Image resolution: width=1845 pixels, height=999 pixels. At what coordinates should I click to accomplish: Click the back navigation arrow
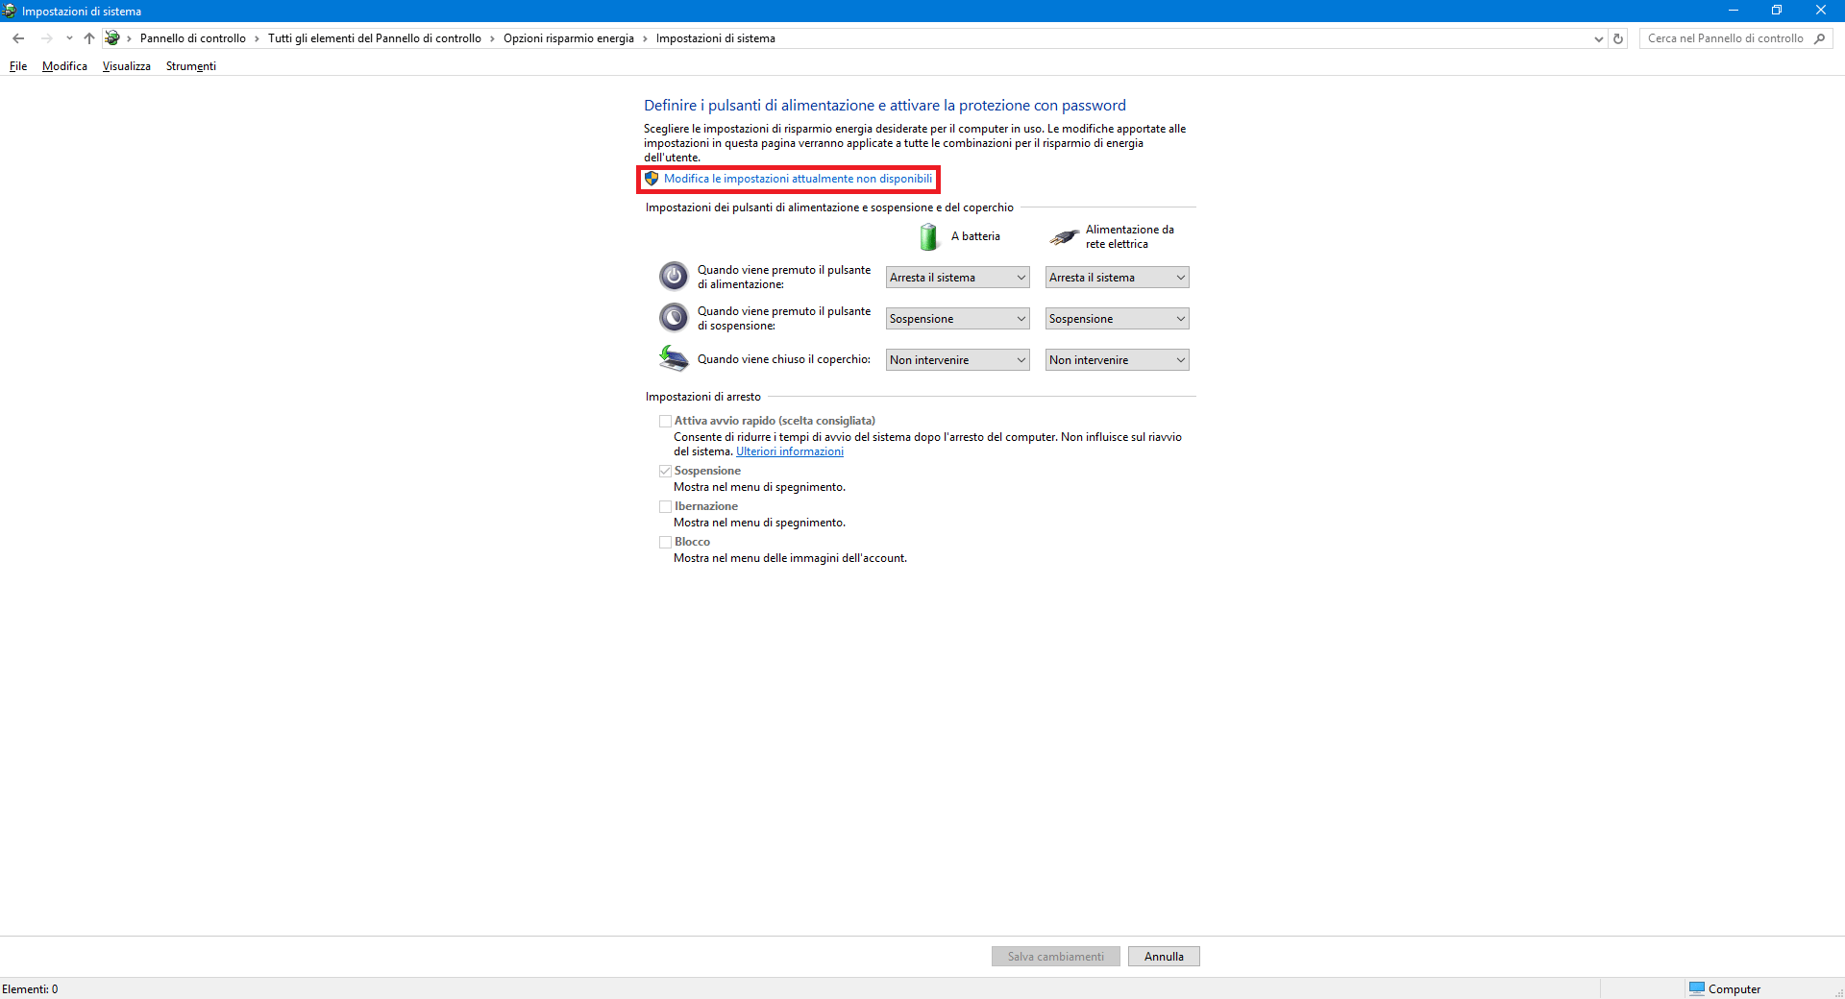click(18, 38)
